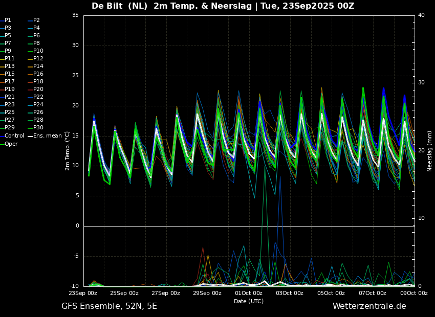Image resolution: width=435 pixels, height=317 pixels.
Task: Click the 07Oct 00z date tick
Action: coord(372,293)
